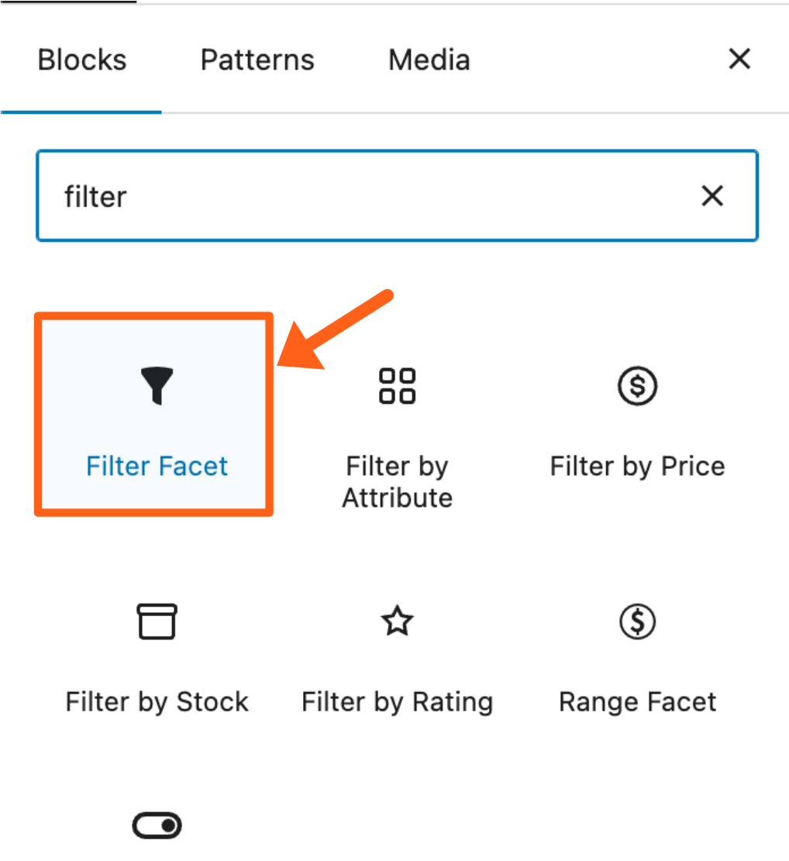This screenshot has height=861, width=789.
Task: Select the Filter Facet funnel icon
Action: (x=157, y=385)
